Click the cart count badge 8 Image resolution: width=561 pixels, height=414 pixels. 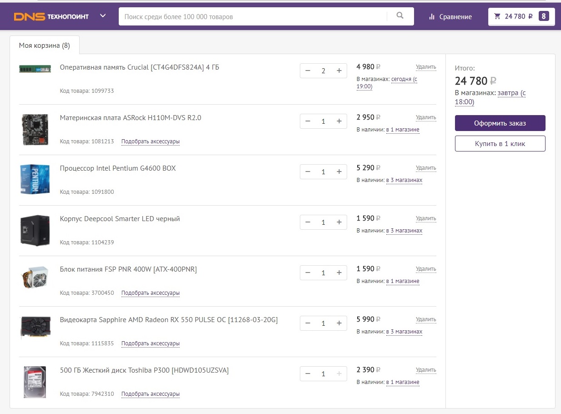pos(544,16)
